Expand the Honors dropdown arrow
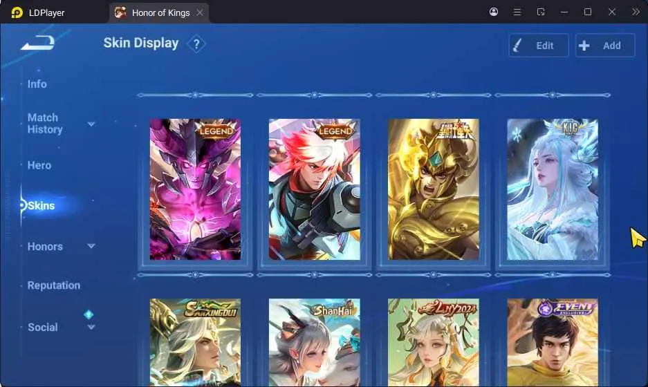Viewport: 648px width, 387px height. click(91, 246)
